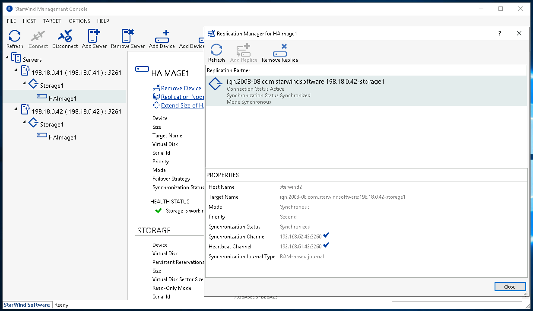Click Refresh in Replication Manager dialog
This screenshot has width=533, height=311.
point(216,53)
